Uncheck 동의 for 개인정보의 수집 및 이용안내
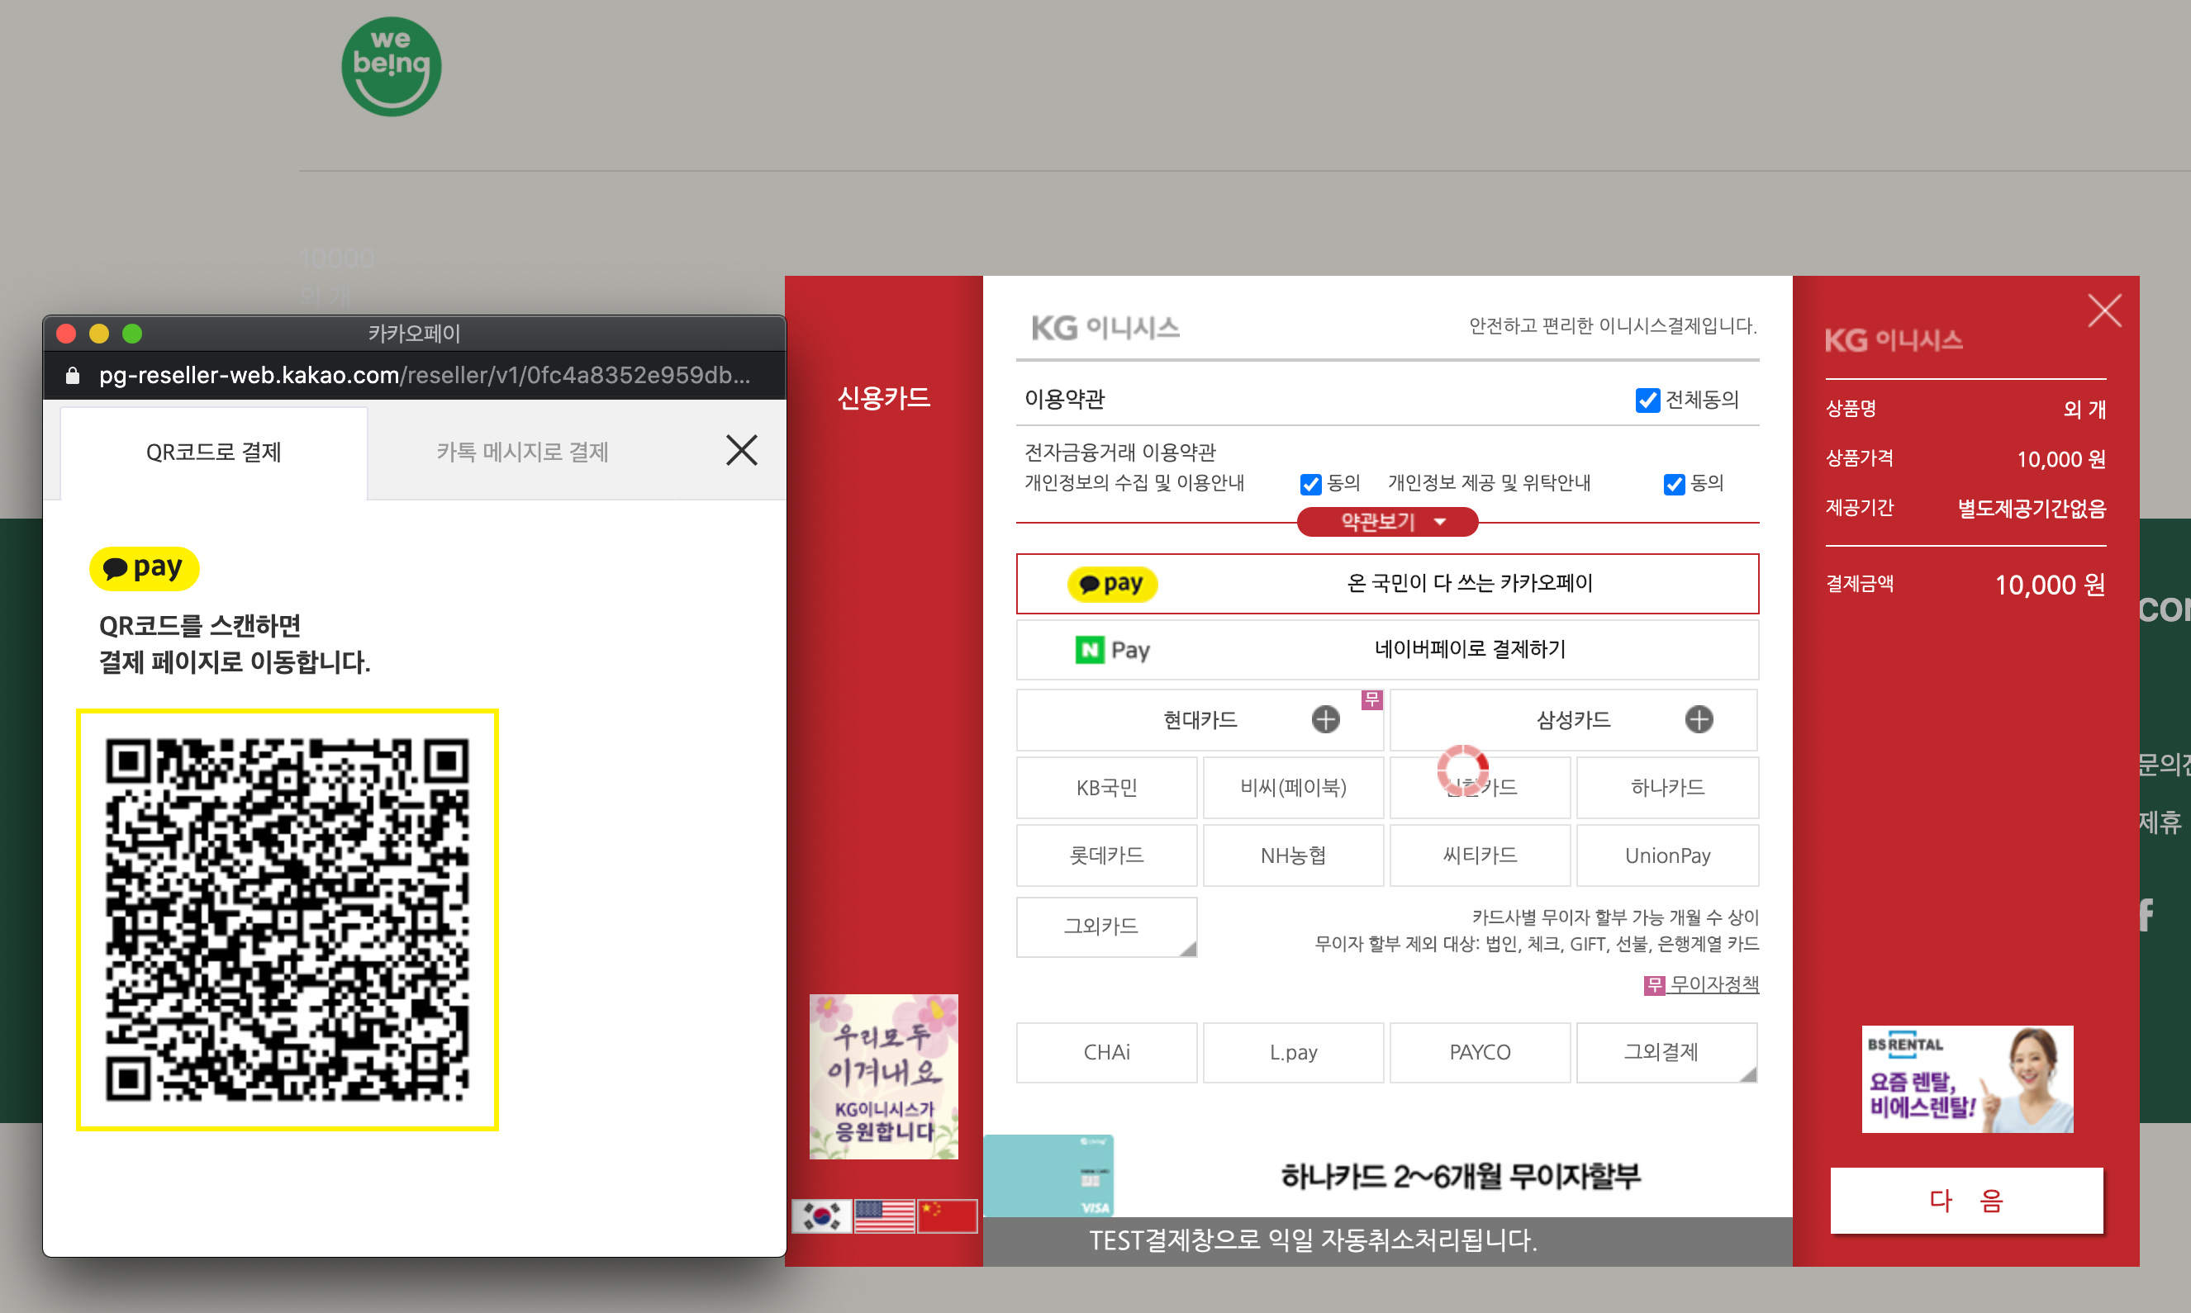2191x1313 pixels. [1310, 484]
